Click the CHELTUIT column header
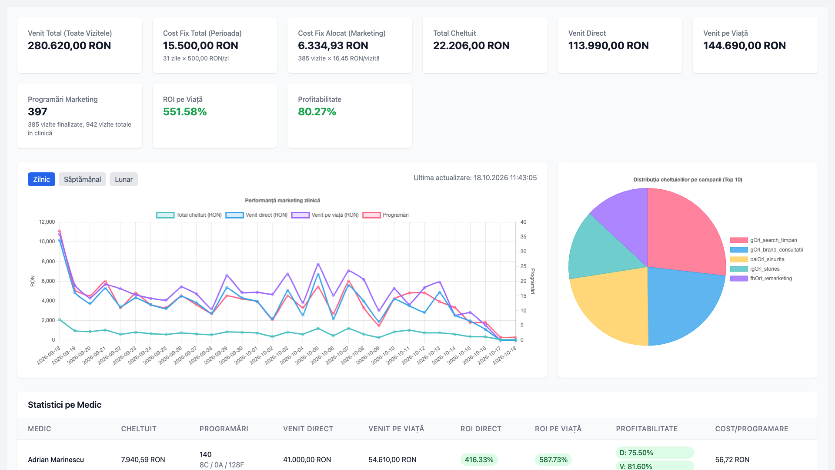835x470 pixels. pyautogui.click(x=139, y=429)
